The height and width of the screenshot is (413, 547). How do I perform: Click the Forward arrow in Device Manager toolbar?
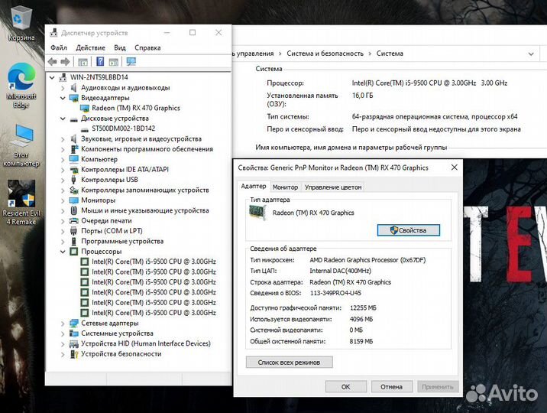[65, 62]
